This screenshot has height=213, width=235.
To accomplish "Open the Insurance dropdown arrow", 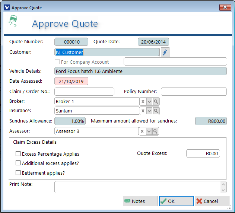I will click(x=149, y=111).
